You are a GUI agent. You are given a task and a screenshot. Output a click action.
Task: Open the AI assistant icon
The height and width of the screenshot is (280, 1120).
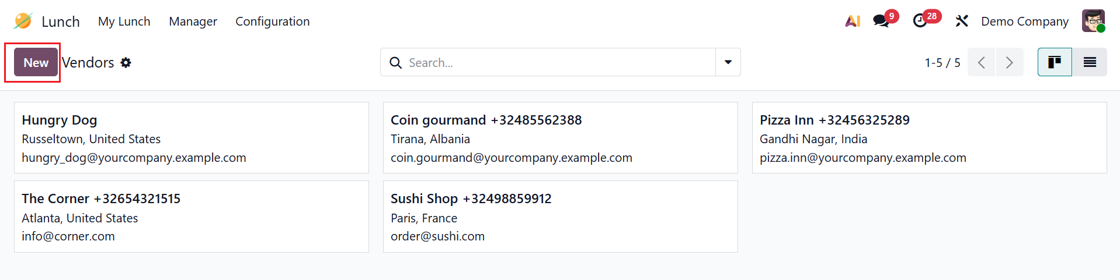pyautogui.click(x=853, y=21)
